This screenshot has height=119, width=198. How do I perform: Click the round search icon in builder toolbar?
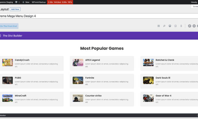tap(189, 26)
